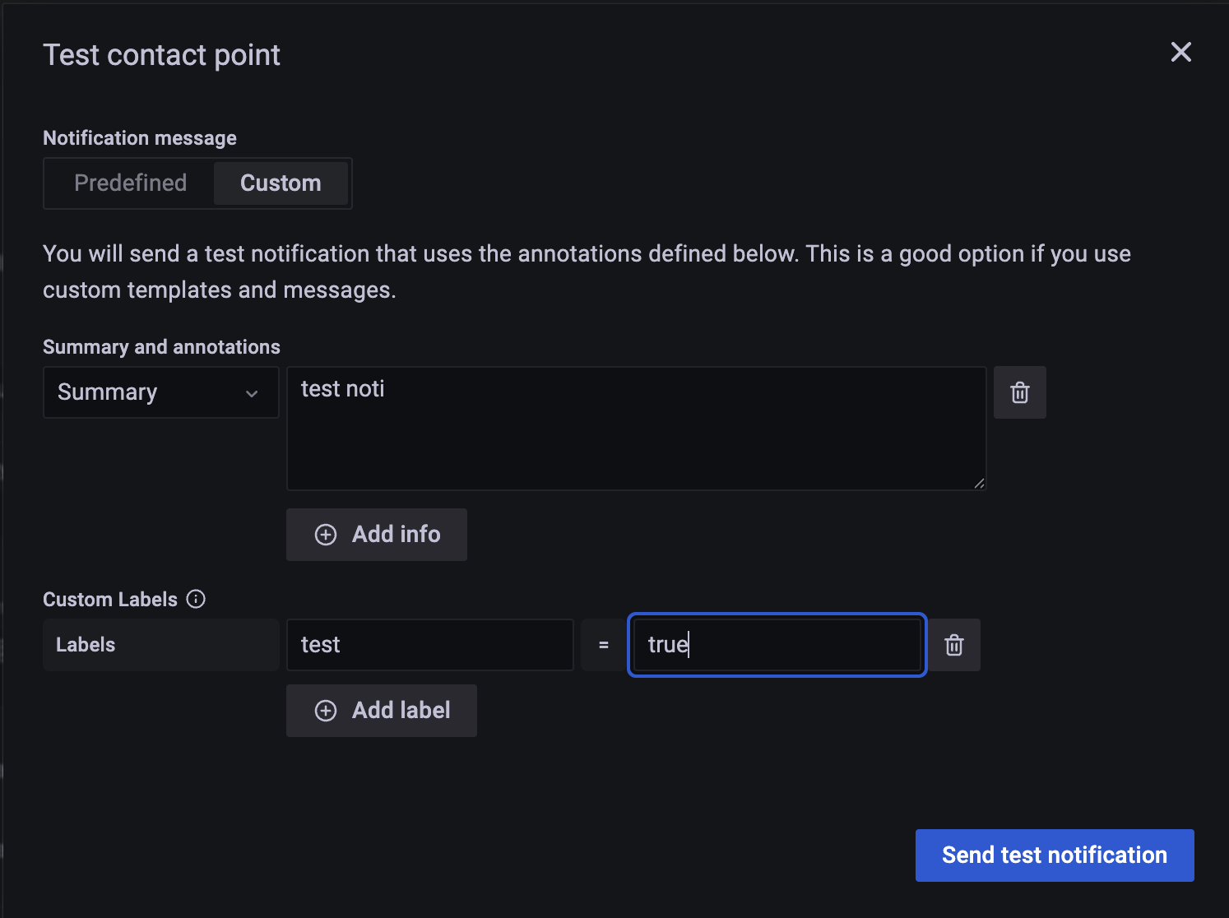Open the Summary annotation type dropdown
Viewport: 1229px width, 918px height.
click(x=148, y=392)
